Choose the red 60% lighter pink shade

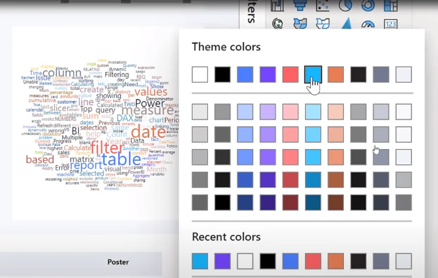pos(290,112)
